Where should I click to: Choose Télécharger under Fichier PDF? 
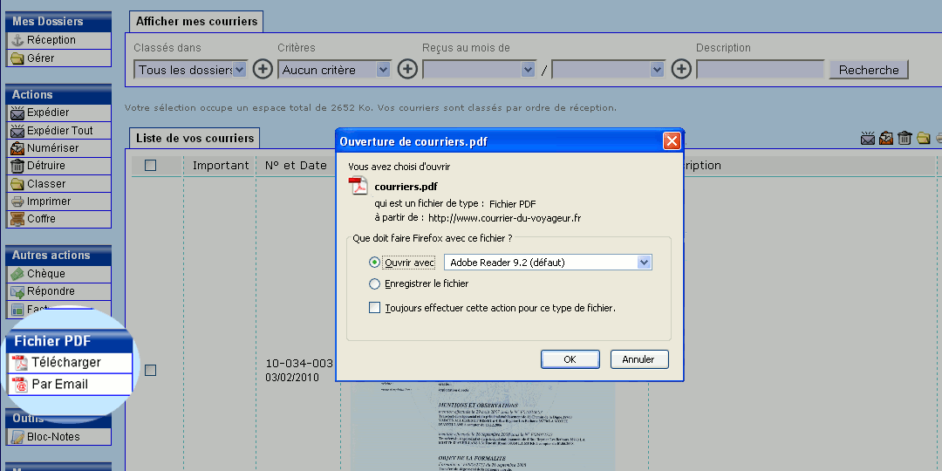click(66, 362)
